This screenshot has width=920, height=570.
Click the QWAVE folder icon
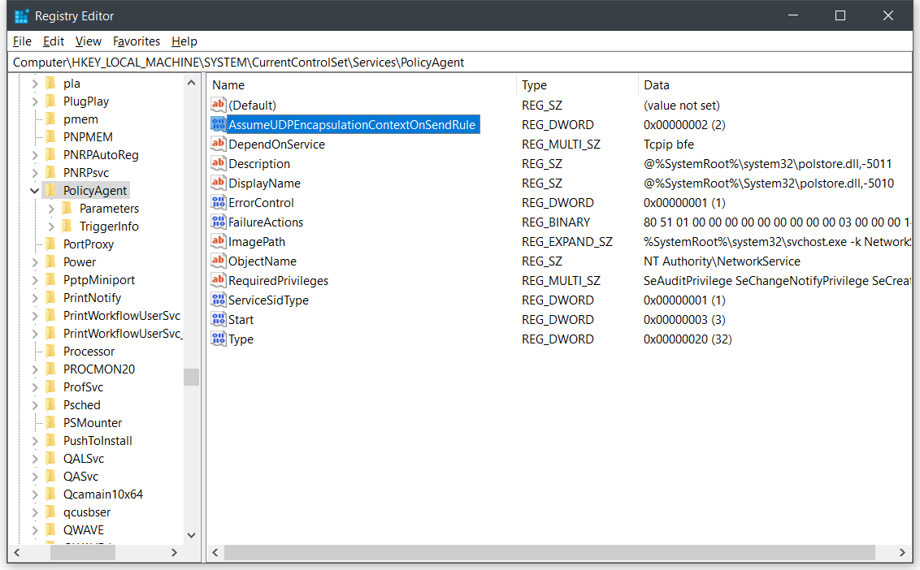(51, 529)
